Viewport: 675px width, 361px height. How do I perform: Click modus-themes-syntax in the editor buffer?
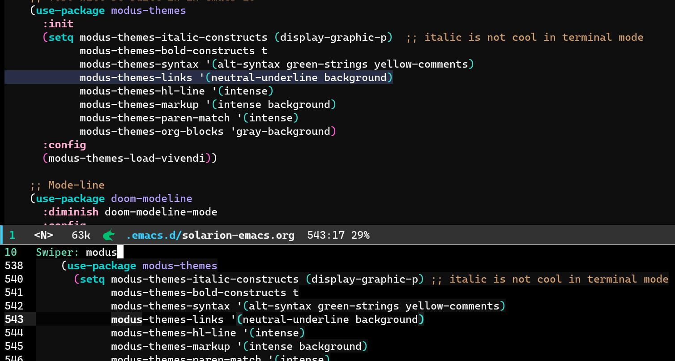(x=139, y=64)
